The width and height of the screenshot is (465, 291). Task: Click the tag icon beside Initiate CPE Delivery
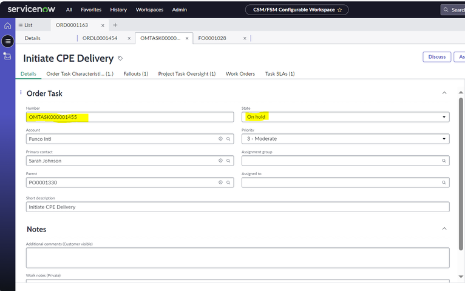coord(120,58)
